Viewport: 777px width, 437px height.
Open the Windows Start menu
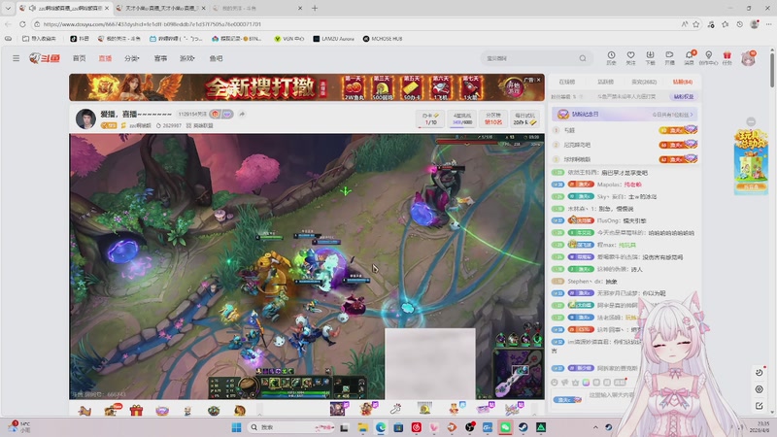pos(236,427)
